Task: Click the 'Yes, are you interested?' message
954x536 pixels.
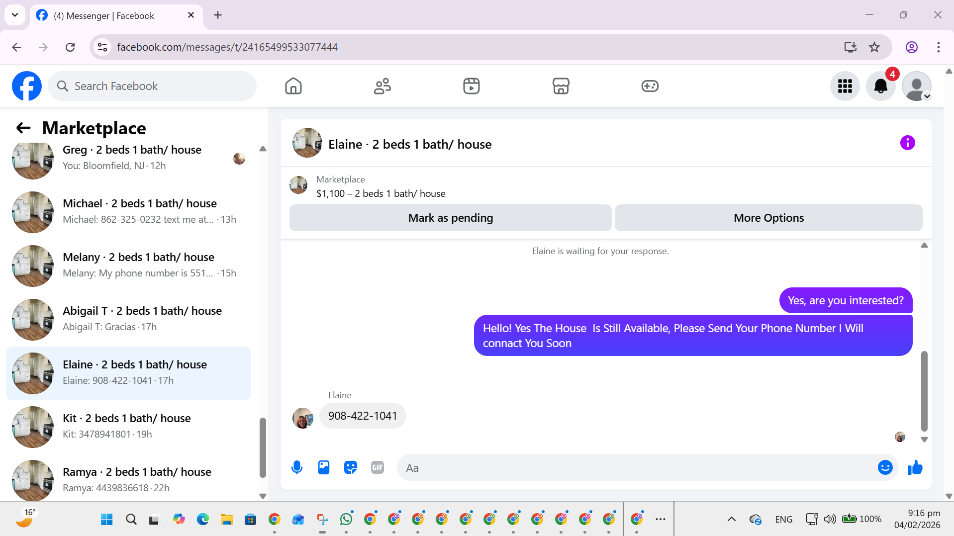Action: (846, 300)
